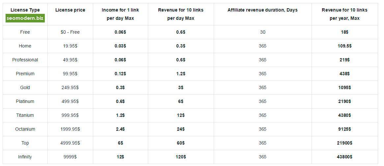Click the Professional license name
Image resolution: width=384 pixels, height=166 pixels.
[x=25, y=60]
